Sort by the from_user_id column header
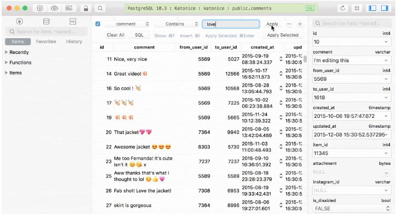 pos(194,47)
